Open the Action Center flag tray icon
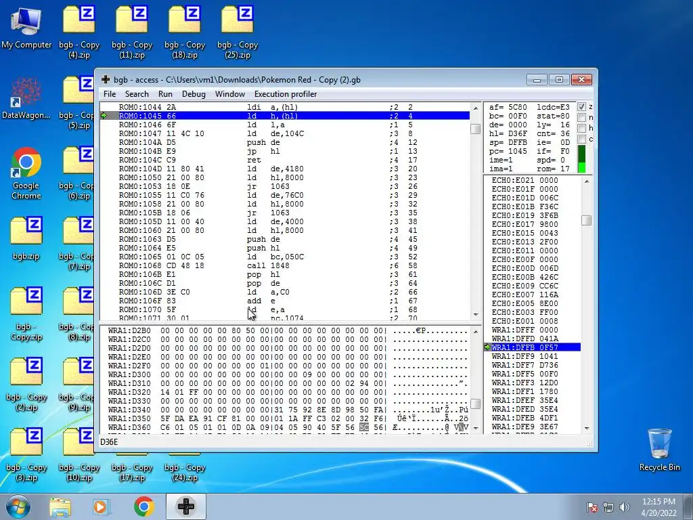 [591, 506]
